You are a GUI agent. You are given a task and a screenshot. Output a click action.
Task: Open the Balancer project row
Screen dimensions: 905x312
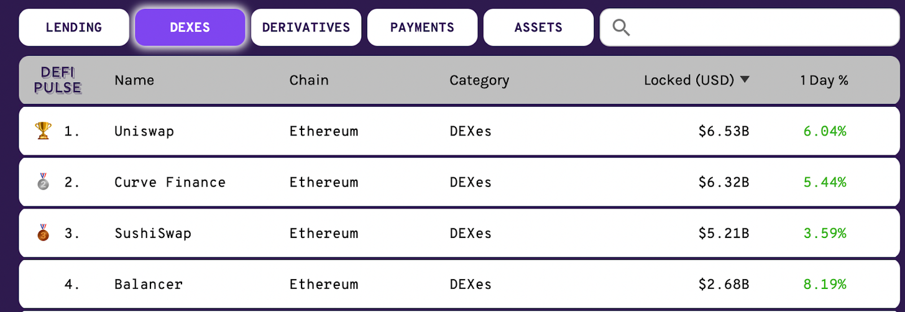click(x=459, y=284)
